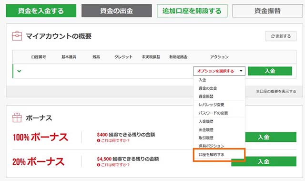Click the クレジット column header
The image size is (305, 181).
[x=123, y=57]
